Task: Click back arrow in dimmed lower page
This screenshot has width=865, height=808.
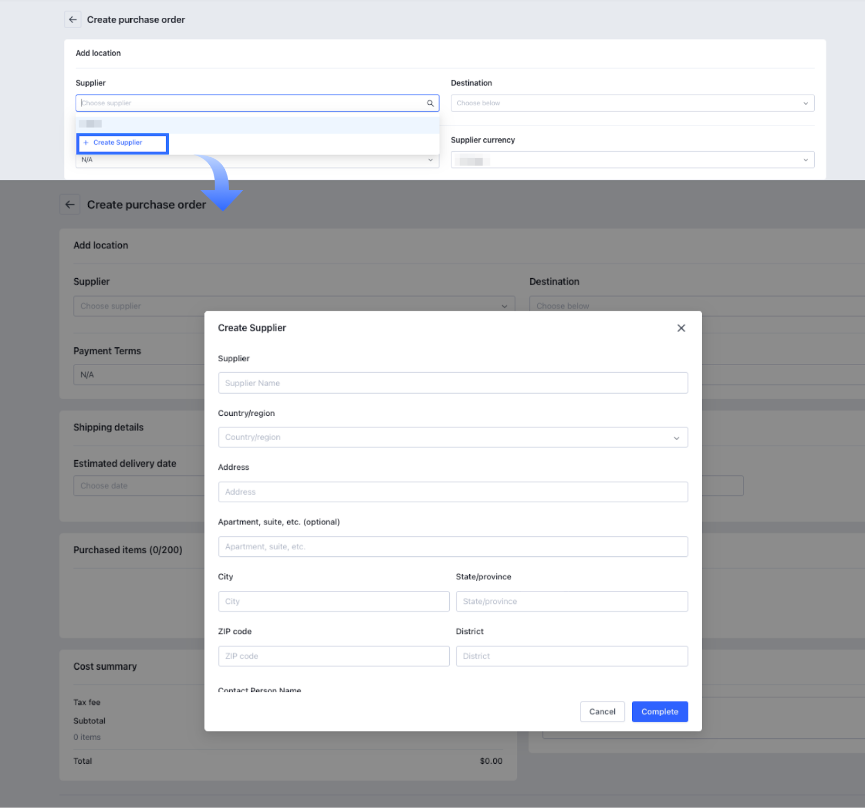Action: point(70,205)
